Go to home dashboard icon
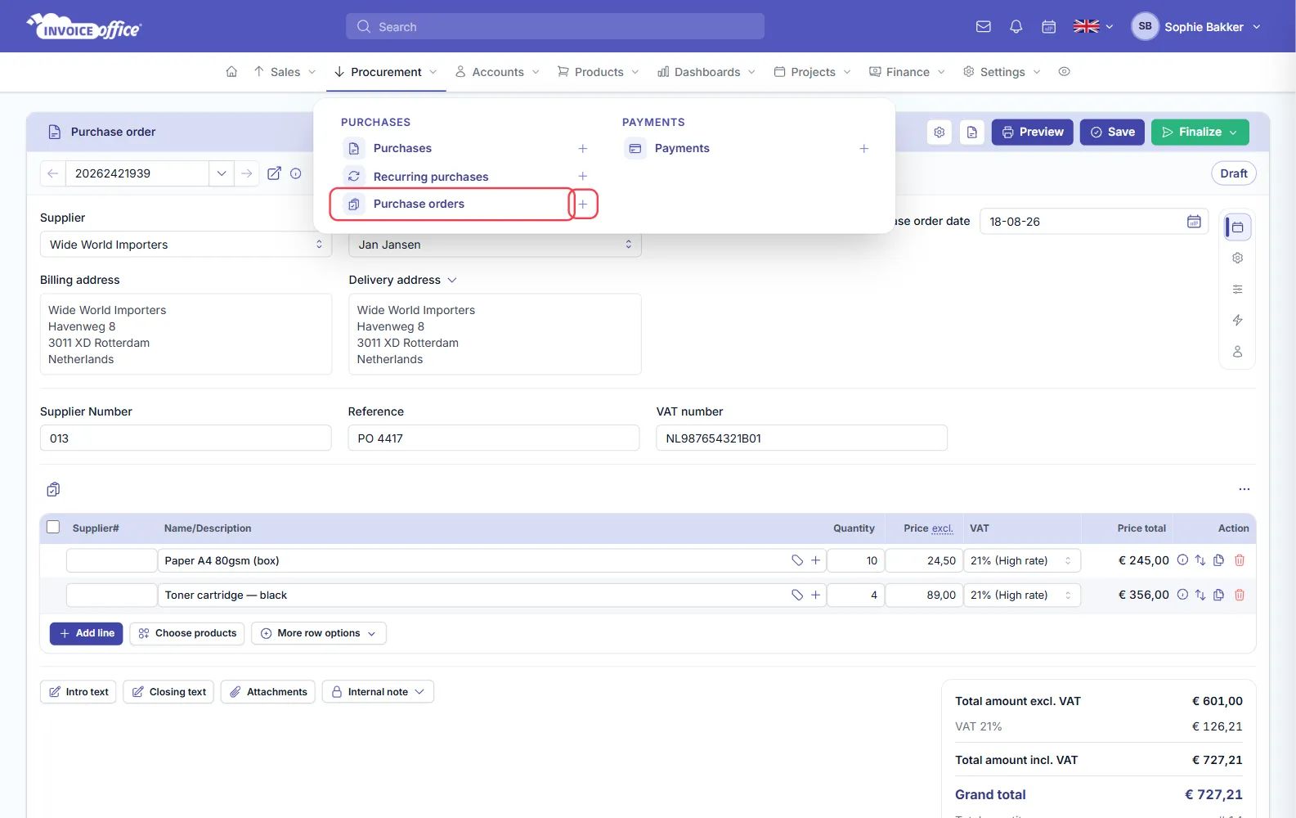The image size is (1296, 818). pos(231,72)
